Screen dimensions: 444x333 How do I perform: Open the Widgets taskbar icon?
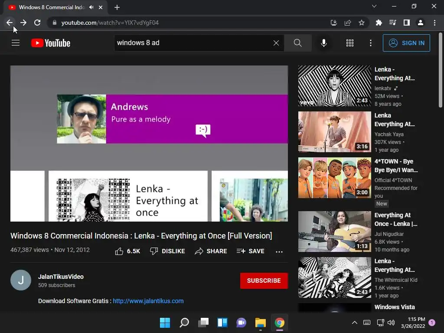coord(222,323)
